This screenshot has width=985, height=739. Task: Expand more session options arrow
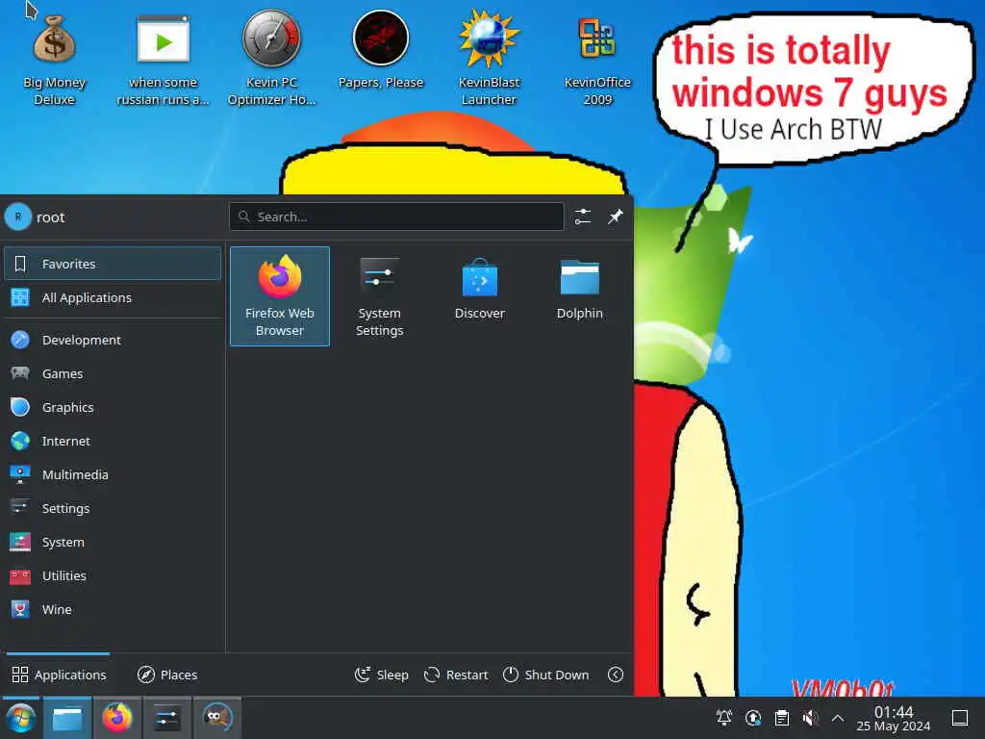pyautogui.click(x=616, y=675)
